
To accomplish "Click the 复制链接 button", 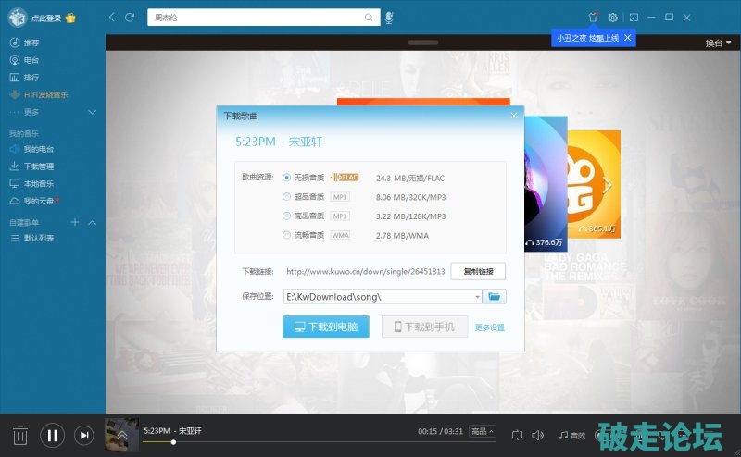I will click(x=478, y=271).
